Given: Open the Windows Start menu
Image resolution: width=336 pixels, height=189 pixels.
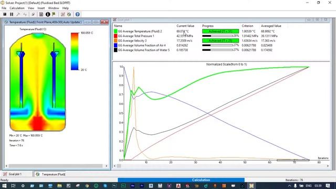Looking at the screenshot, I should tap(4, 186).
